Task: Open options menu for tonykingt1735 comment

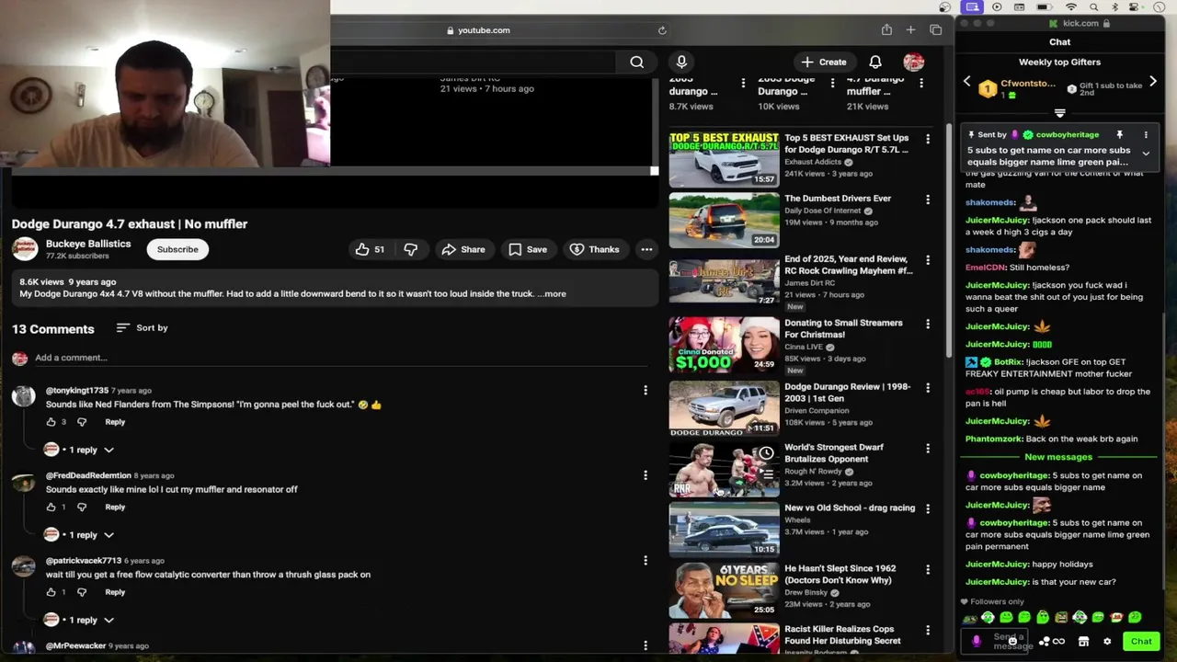Action: pyautogui.click(x=646, y=391)
